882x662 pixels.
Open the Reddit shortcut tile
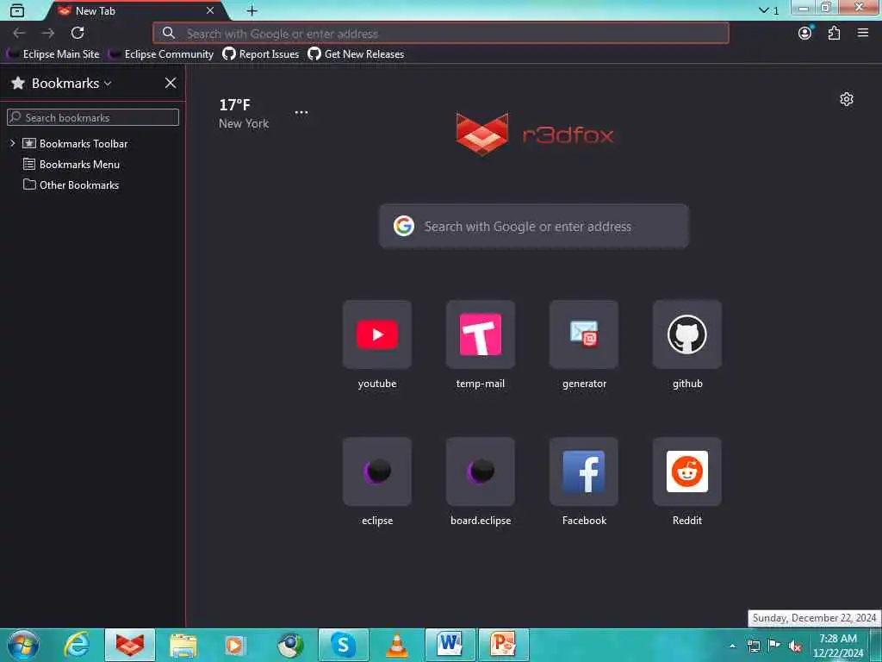point(686,472)
